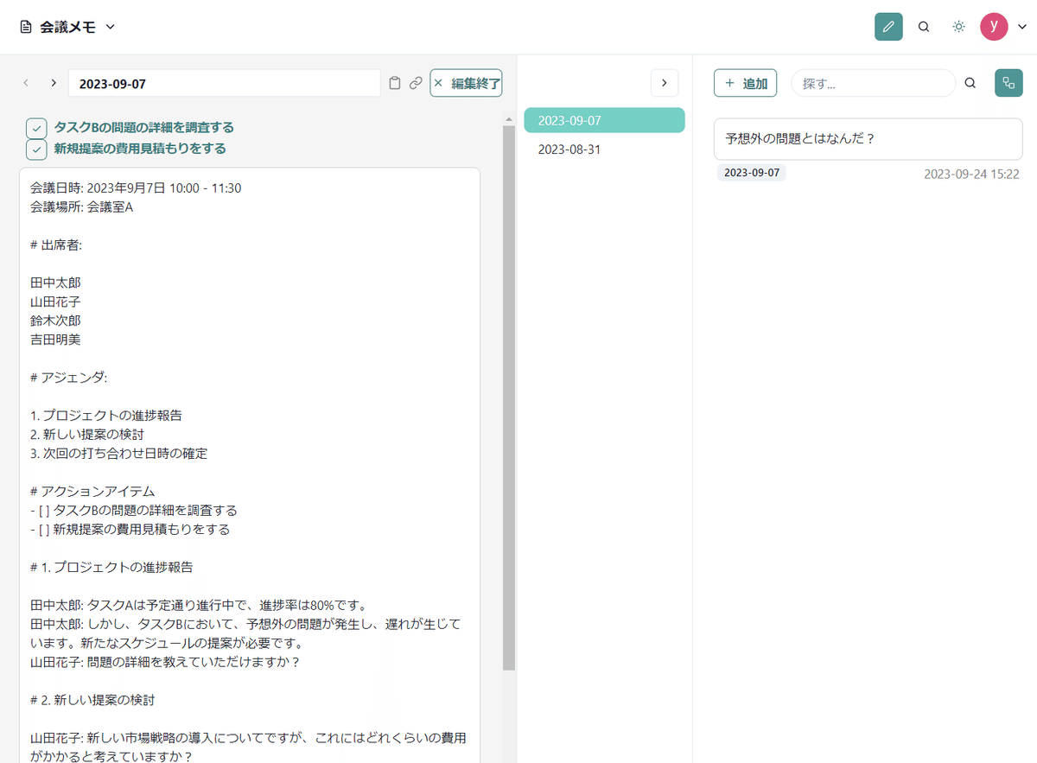This screenshot has width=1037, height=763.
Task: Open the user avatar "y"
Action: point(994,27)
